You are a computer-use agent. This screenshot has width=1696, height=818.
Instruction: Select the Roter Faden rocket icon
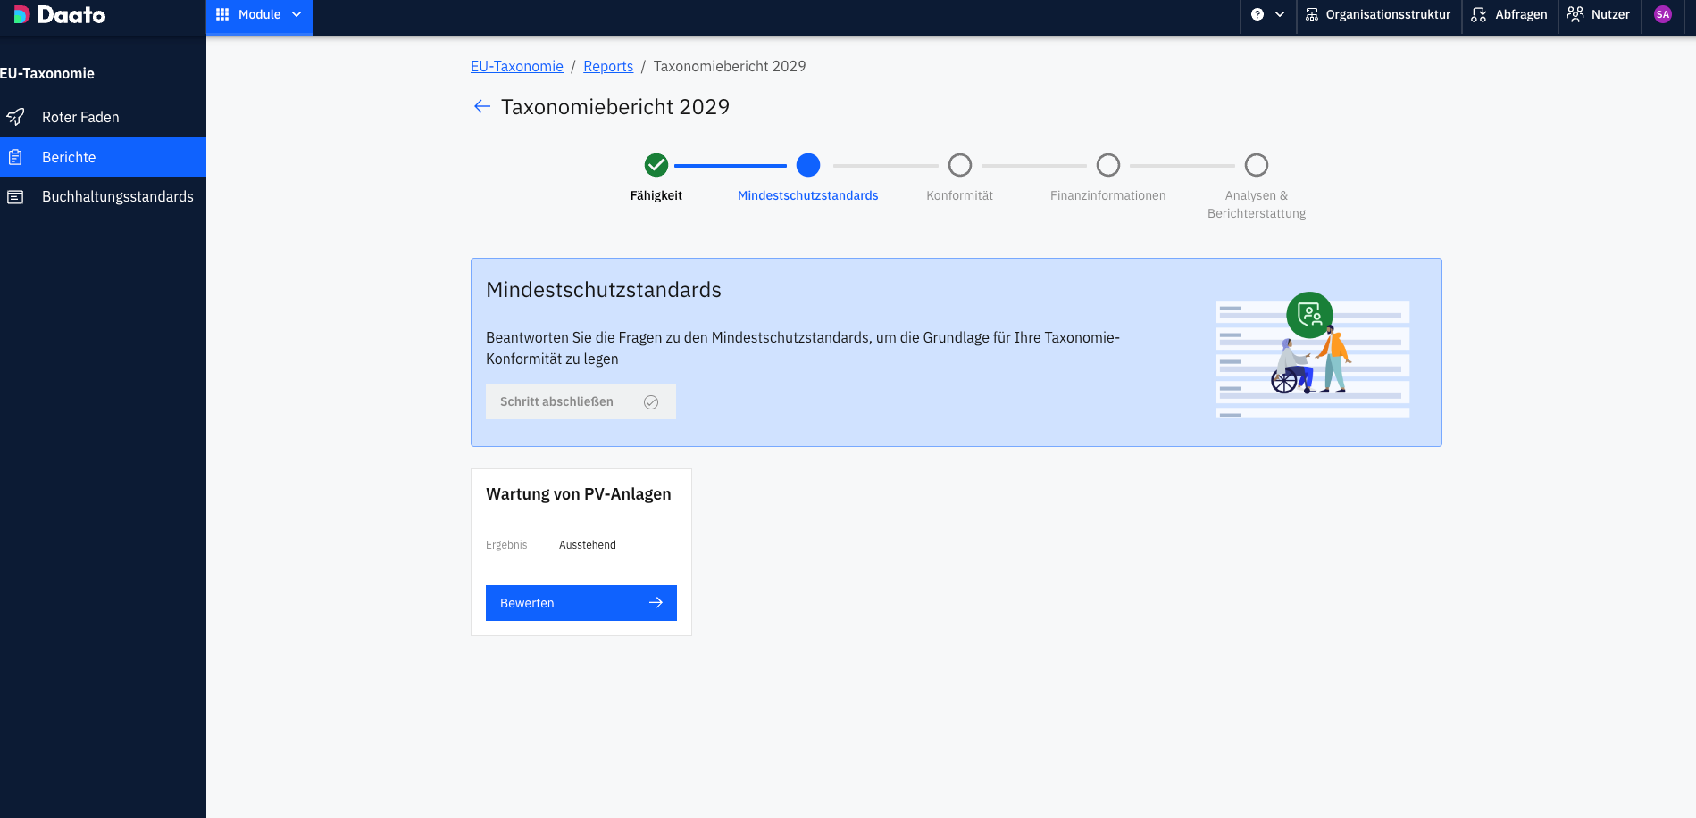[x=15, y=117]
